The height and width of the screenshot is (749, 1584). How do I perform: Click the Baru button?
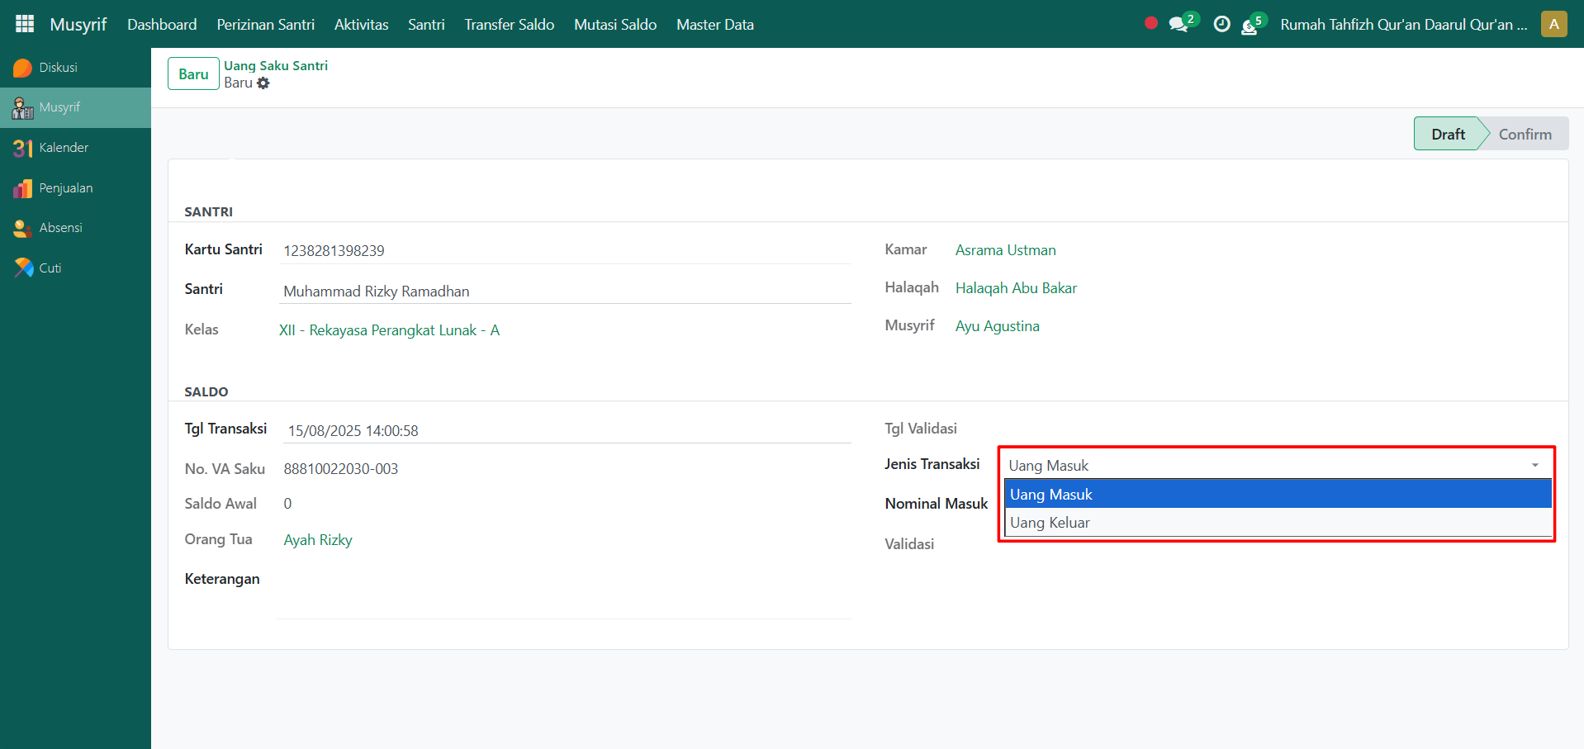(x=193, y=74)
